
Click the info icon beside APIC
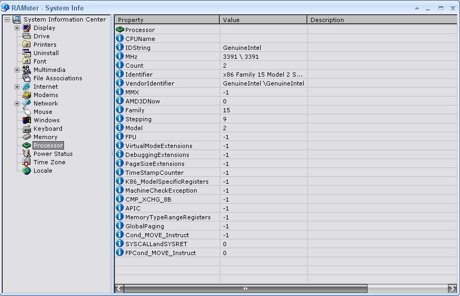click(120, 208)
